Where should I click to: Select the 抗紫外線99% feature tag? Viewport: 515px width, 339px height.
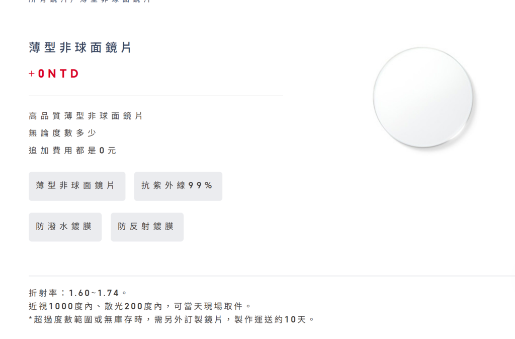click(x=178, y=186)
